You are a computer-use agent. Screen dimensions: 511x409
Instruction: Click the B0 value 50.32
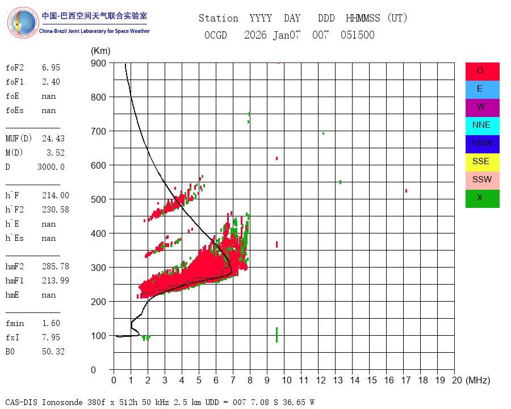point(53,352)
